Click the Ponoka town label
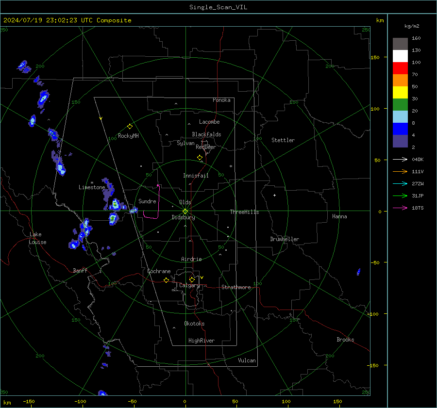The height and width of the screenshot is (408, 437). coord(221,100)
